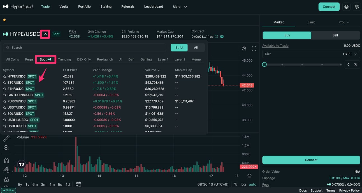Favorite USDT/USDC with star icon
The width and height of the screenshot is (362, 193).
point(4,107)
